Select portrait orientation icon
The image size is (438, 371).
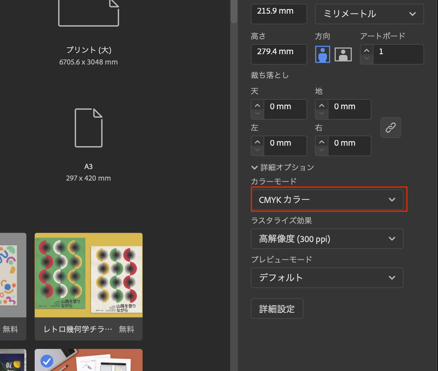(x=322, y=54)
